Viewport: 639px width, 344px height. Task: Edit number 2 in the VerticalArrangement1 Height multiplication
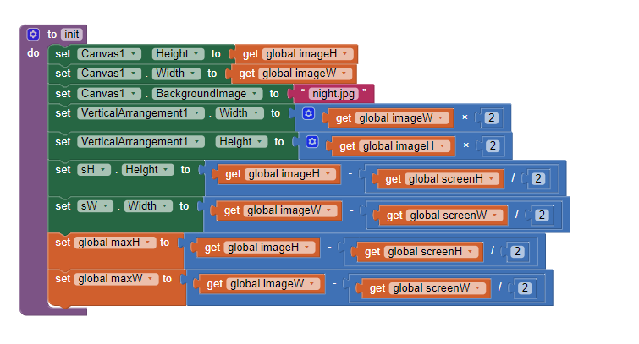(x=493, y=146)
